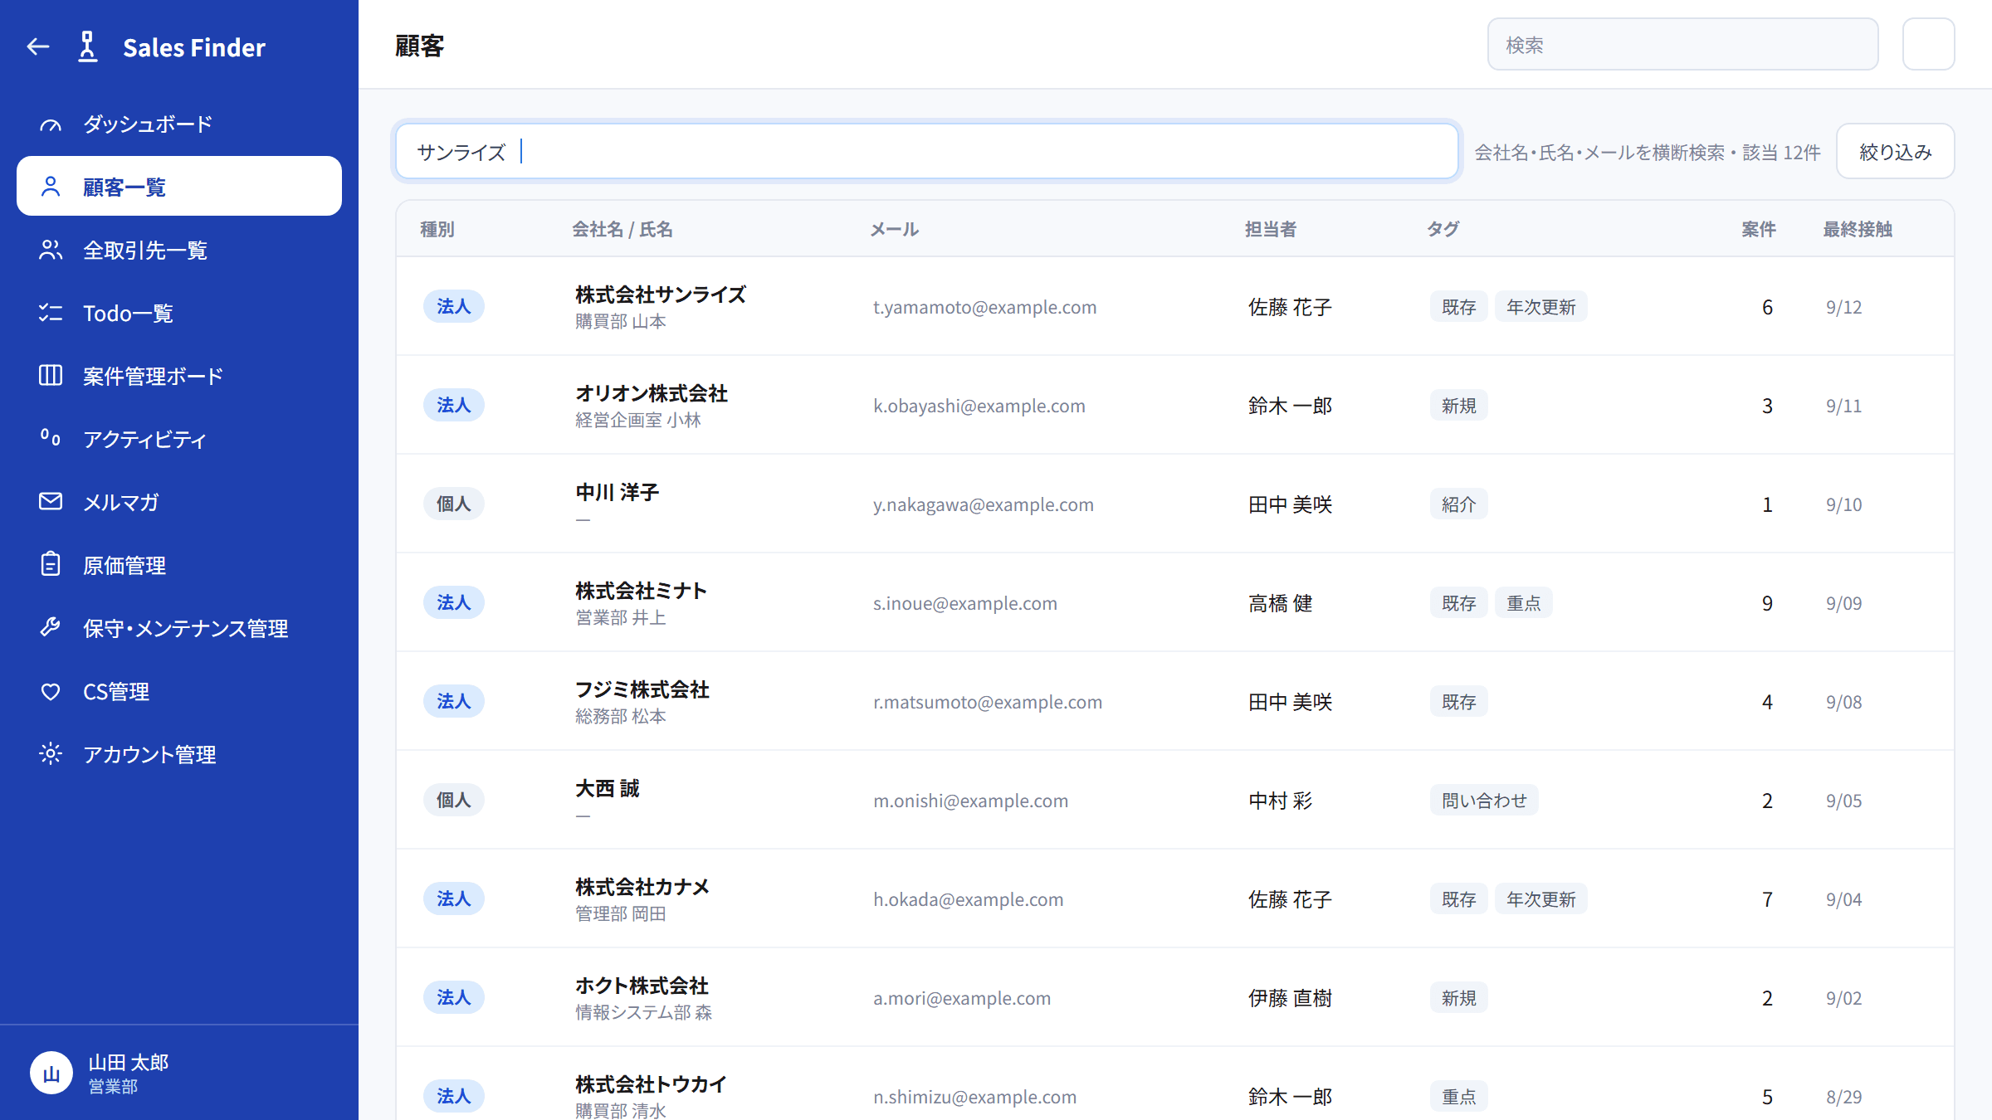1992x1120 pixels.
Task: Click the 紹介 tag on 中川 洋子 row
Action: click(x=1459, y=504)
